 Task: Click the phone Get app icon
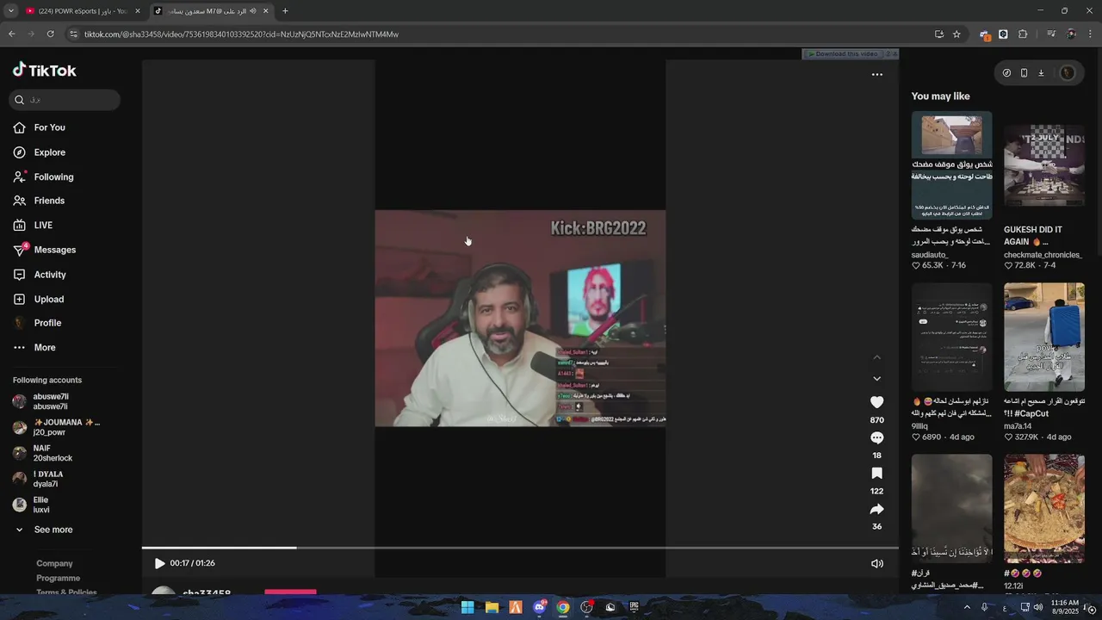(1024, 73)
